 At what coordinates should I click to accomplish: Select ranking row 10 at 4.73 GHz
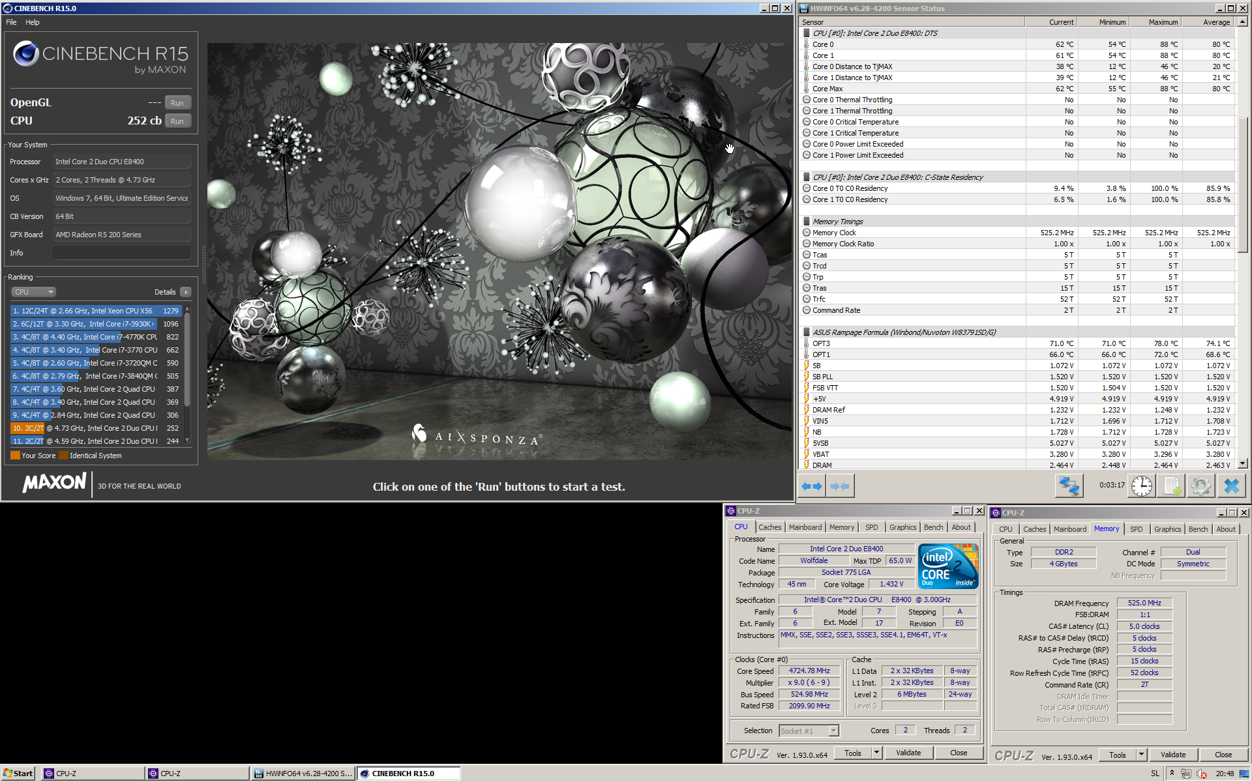pyautogui.click(x=96, y=428)
